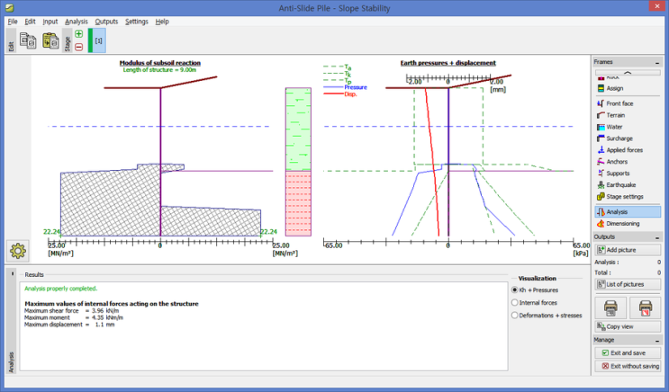Open the Settings menu
Screen dimensions: 669x392
pos(137,21)
